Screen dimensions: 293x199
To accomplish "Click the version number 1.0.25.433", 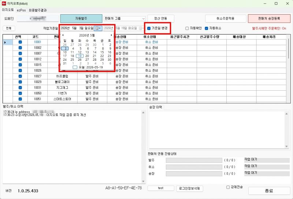I will [x=28, y=191].
